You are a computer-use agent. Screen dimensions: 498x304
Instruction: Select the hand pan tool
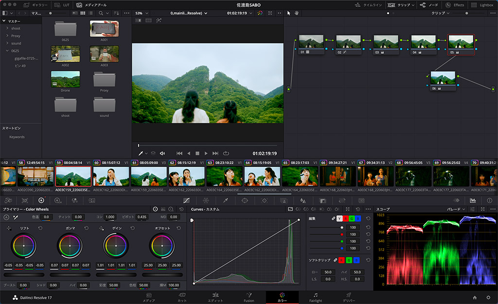(297, 13)
